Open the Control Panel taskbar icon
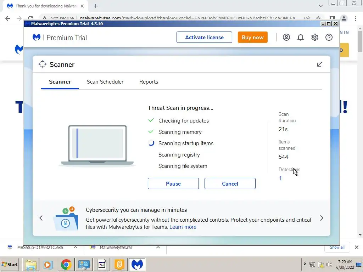 pos(84,265)
